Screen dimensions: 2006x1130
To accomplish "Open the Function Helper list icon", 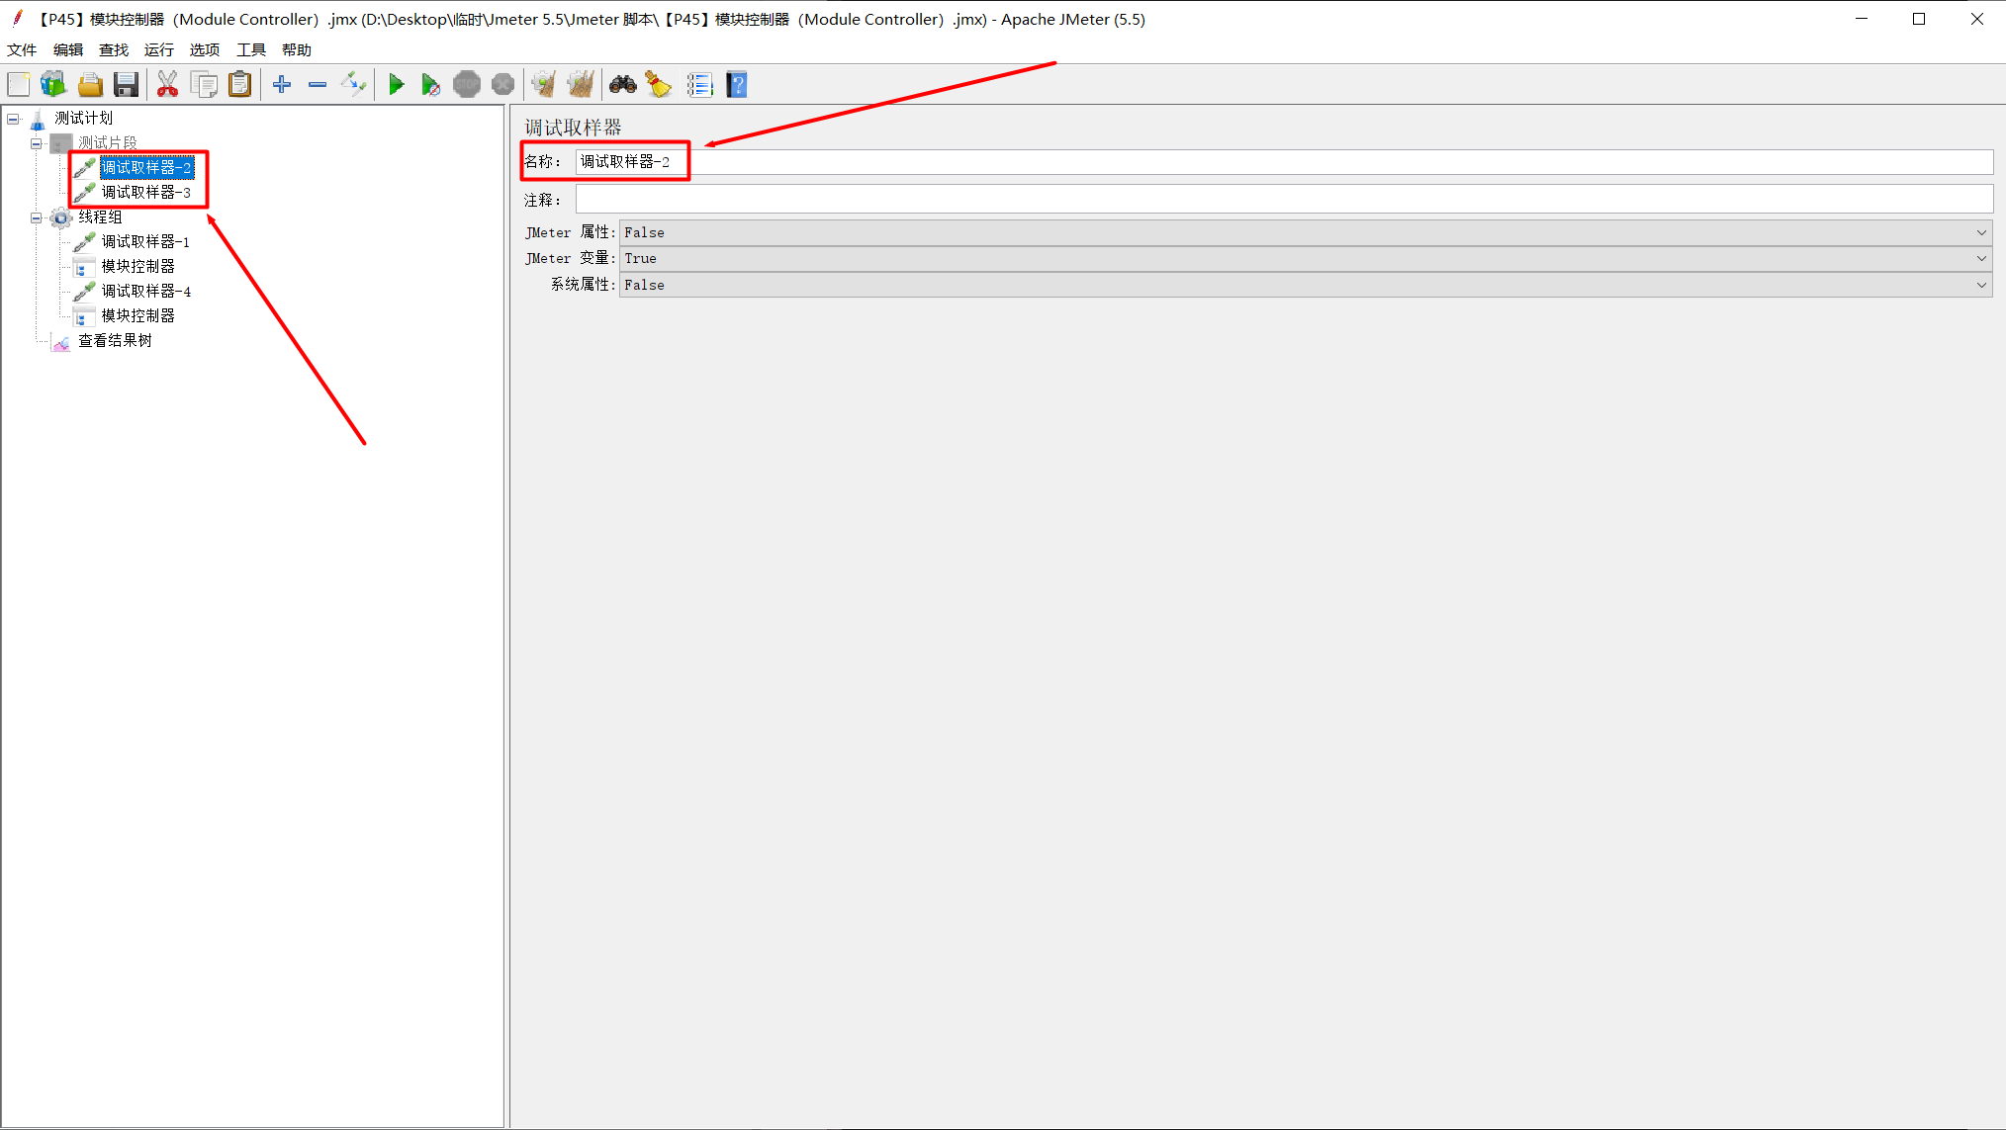I will coord(699,85).
